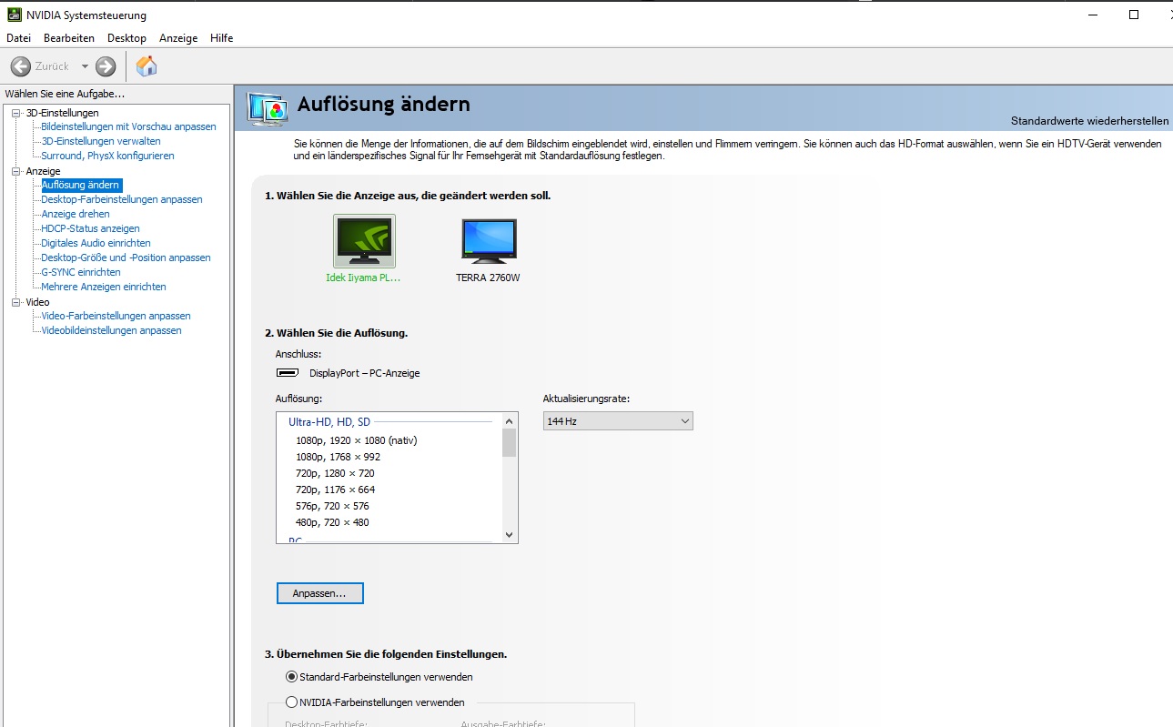This screenshot has height=727, width=1173.
Task: Open Surround, PhysX konfigurieren
Action: (x=107, y=156)
